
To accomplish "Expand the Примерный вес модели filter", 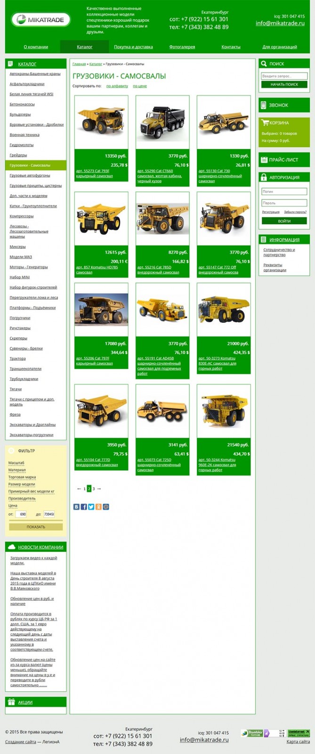I will 31,491.
